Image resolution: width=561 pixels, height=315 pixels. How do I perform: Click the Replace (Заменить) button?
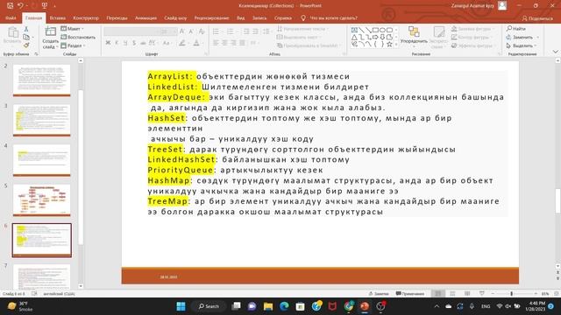point(522,37)
